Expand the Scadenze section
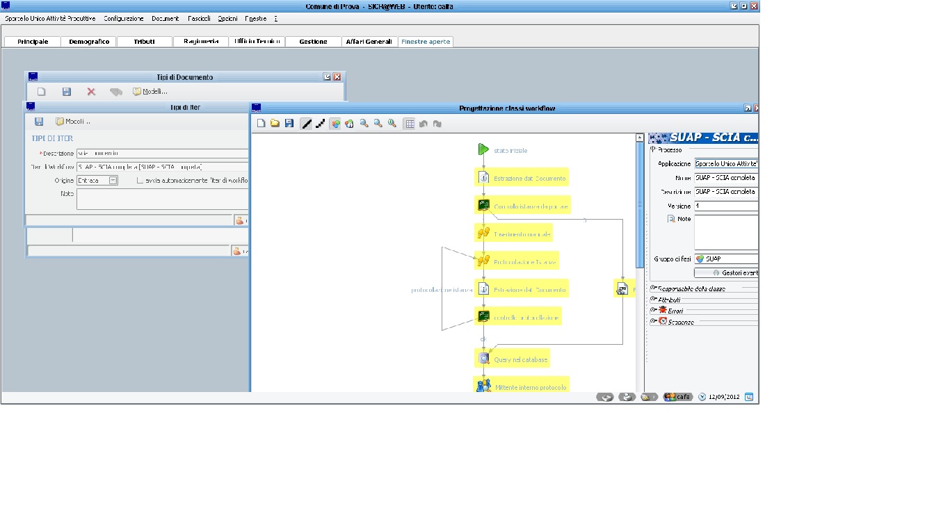The width and height of the screenshot is (950, 506). click(x=653, y=321)
